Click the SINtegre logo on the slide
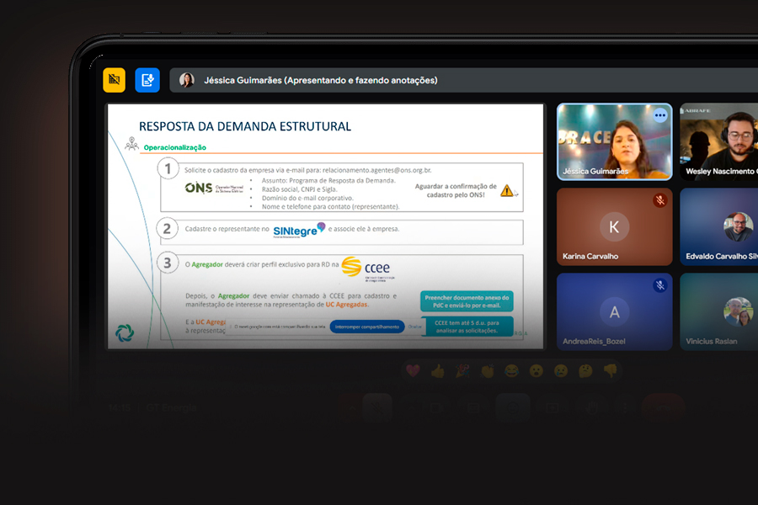This screenshot has width=758, height=505. coord(299,230)
